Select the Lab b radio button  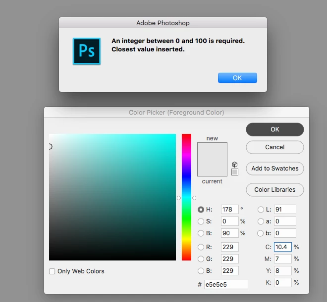(260, 233)
